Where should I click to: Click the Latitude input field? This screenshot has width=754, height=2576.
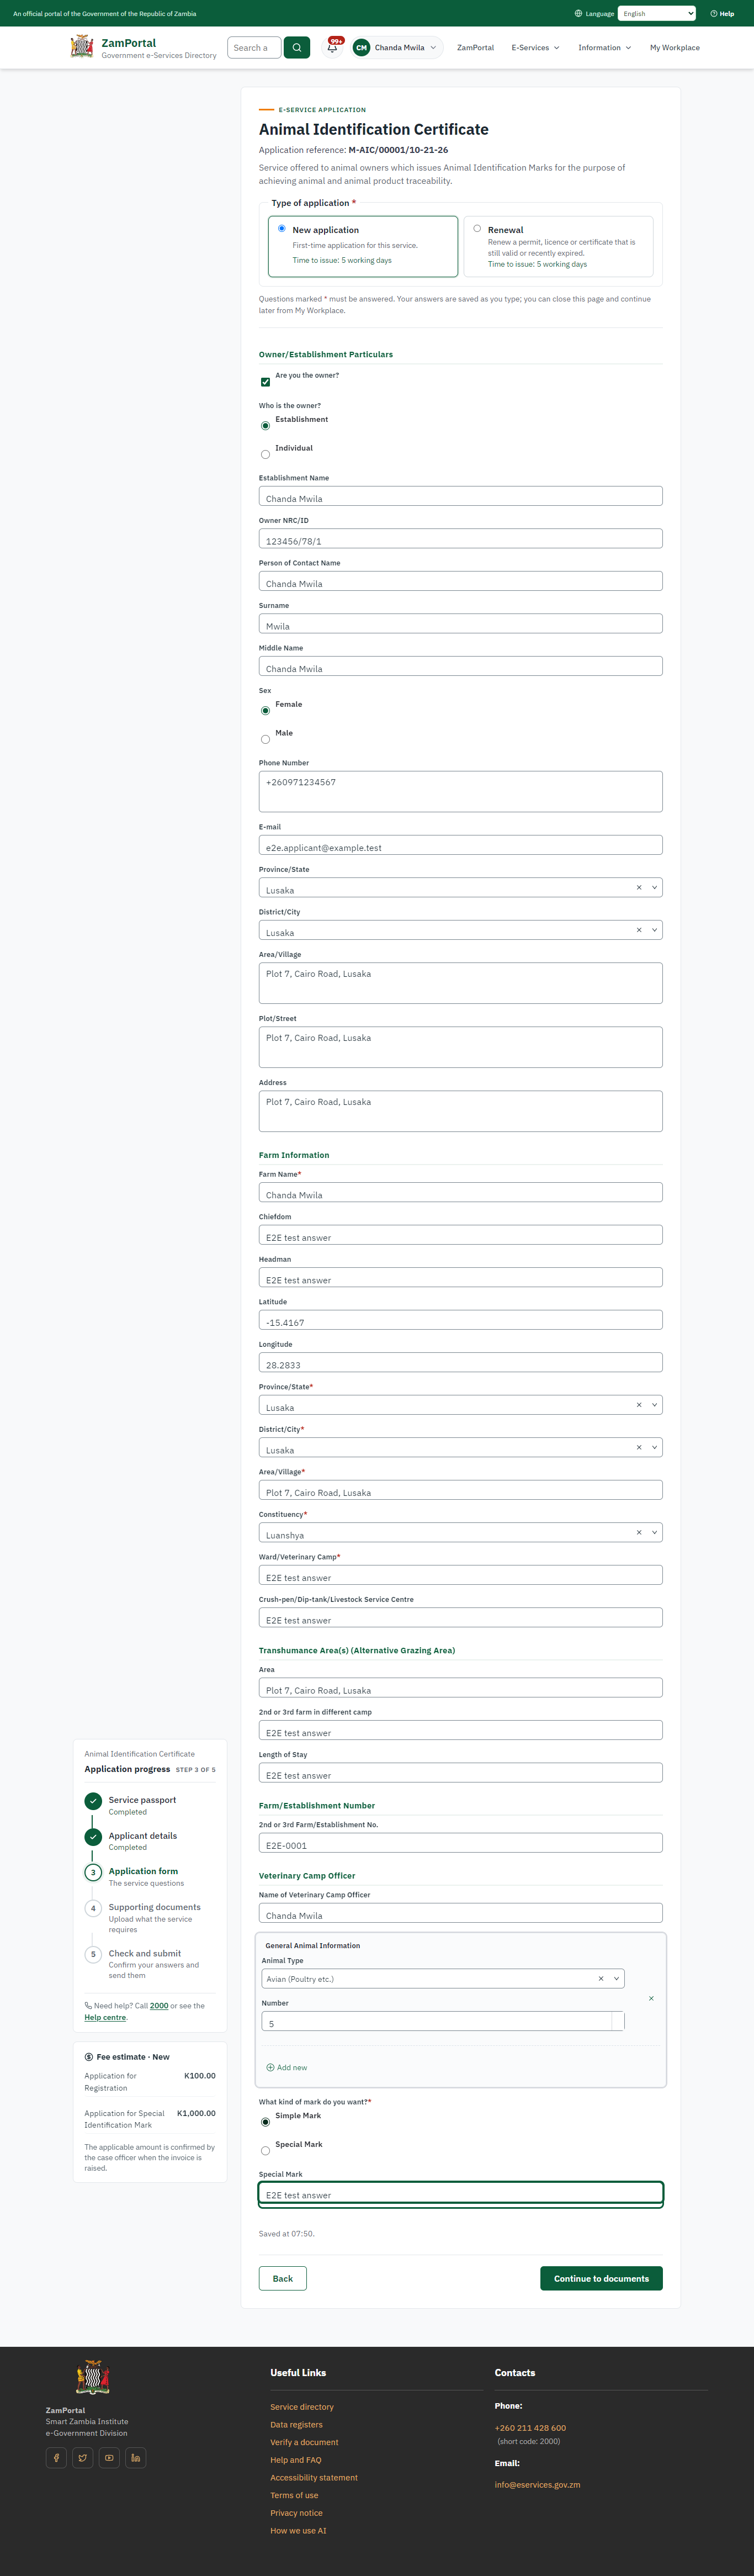(x=460, y=1320)
